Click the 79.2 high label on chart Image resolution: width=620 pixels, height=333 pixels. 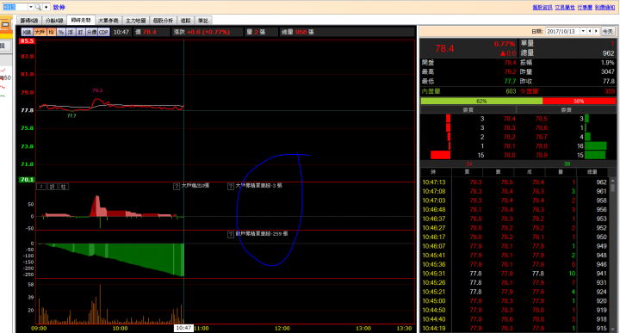pos(97,90)
